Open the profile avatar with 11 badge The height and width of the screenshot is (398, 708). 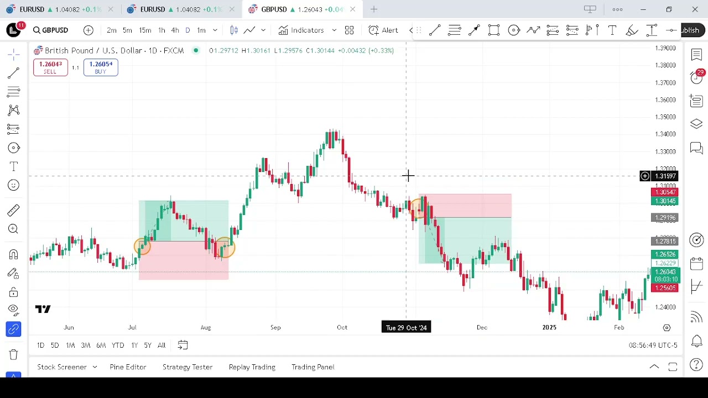(x=14, y=30)
